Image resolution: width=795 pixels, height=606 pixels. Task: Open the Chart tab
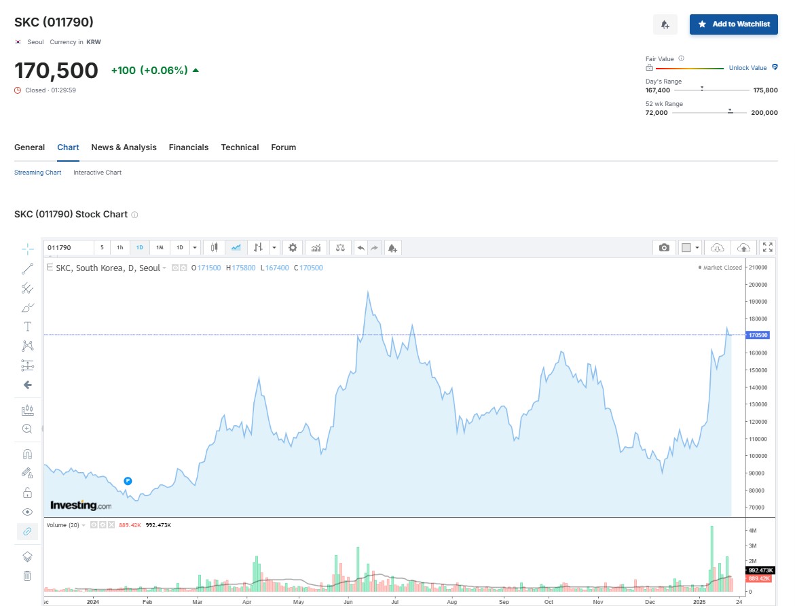[x=68, y=147]
